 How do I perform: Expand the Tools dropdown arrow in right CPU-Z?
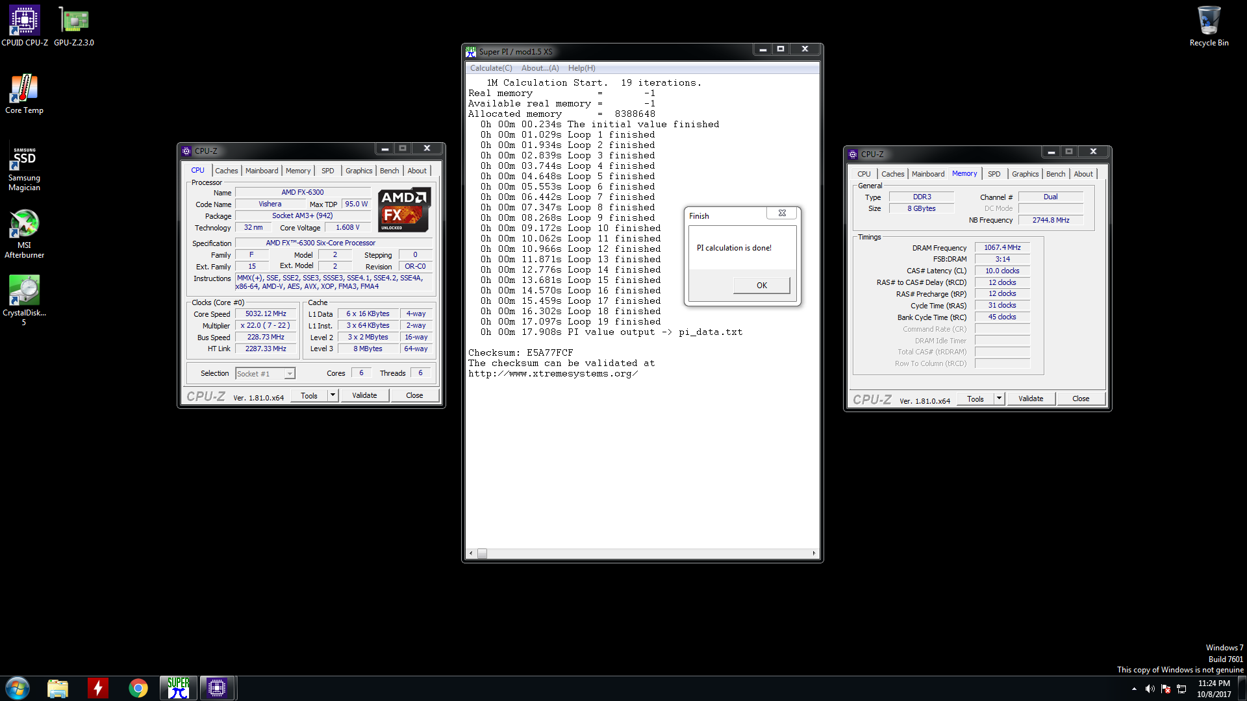pos(1000,399)
